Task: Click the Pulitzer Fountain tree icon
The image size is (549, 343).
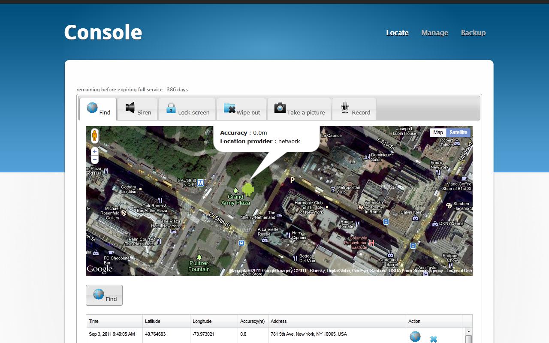Action: pyautogui.click(x=199, y=257)
